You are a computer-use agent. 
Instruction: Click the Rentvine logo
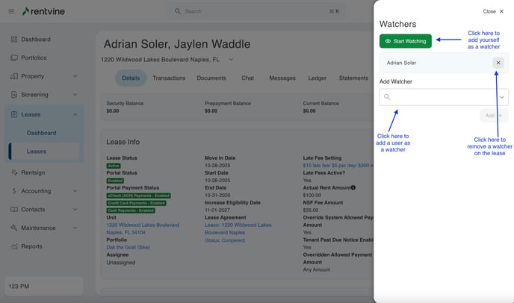pyautogui.click(x=47, y=11)
